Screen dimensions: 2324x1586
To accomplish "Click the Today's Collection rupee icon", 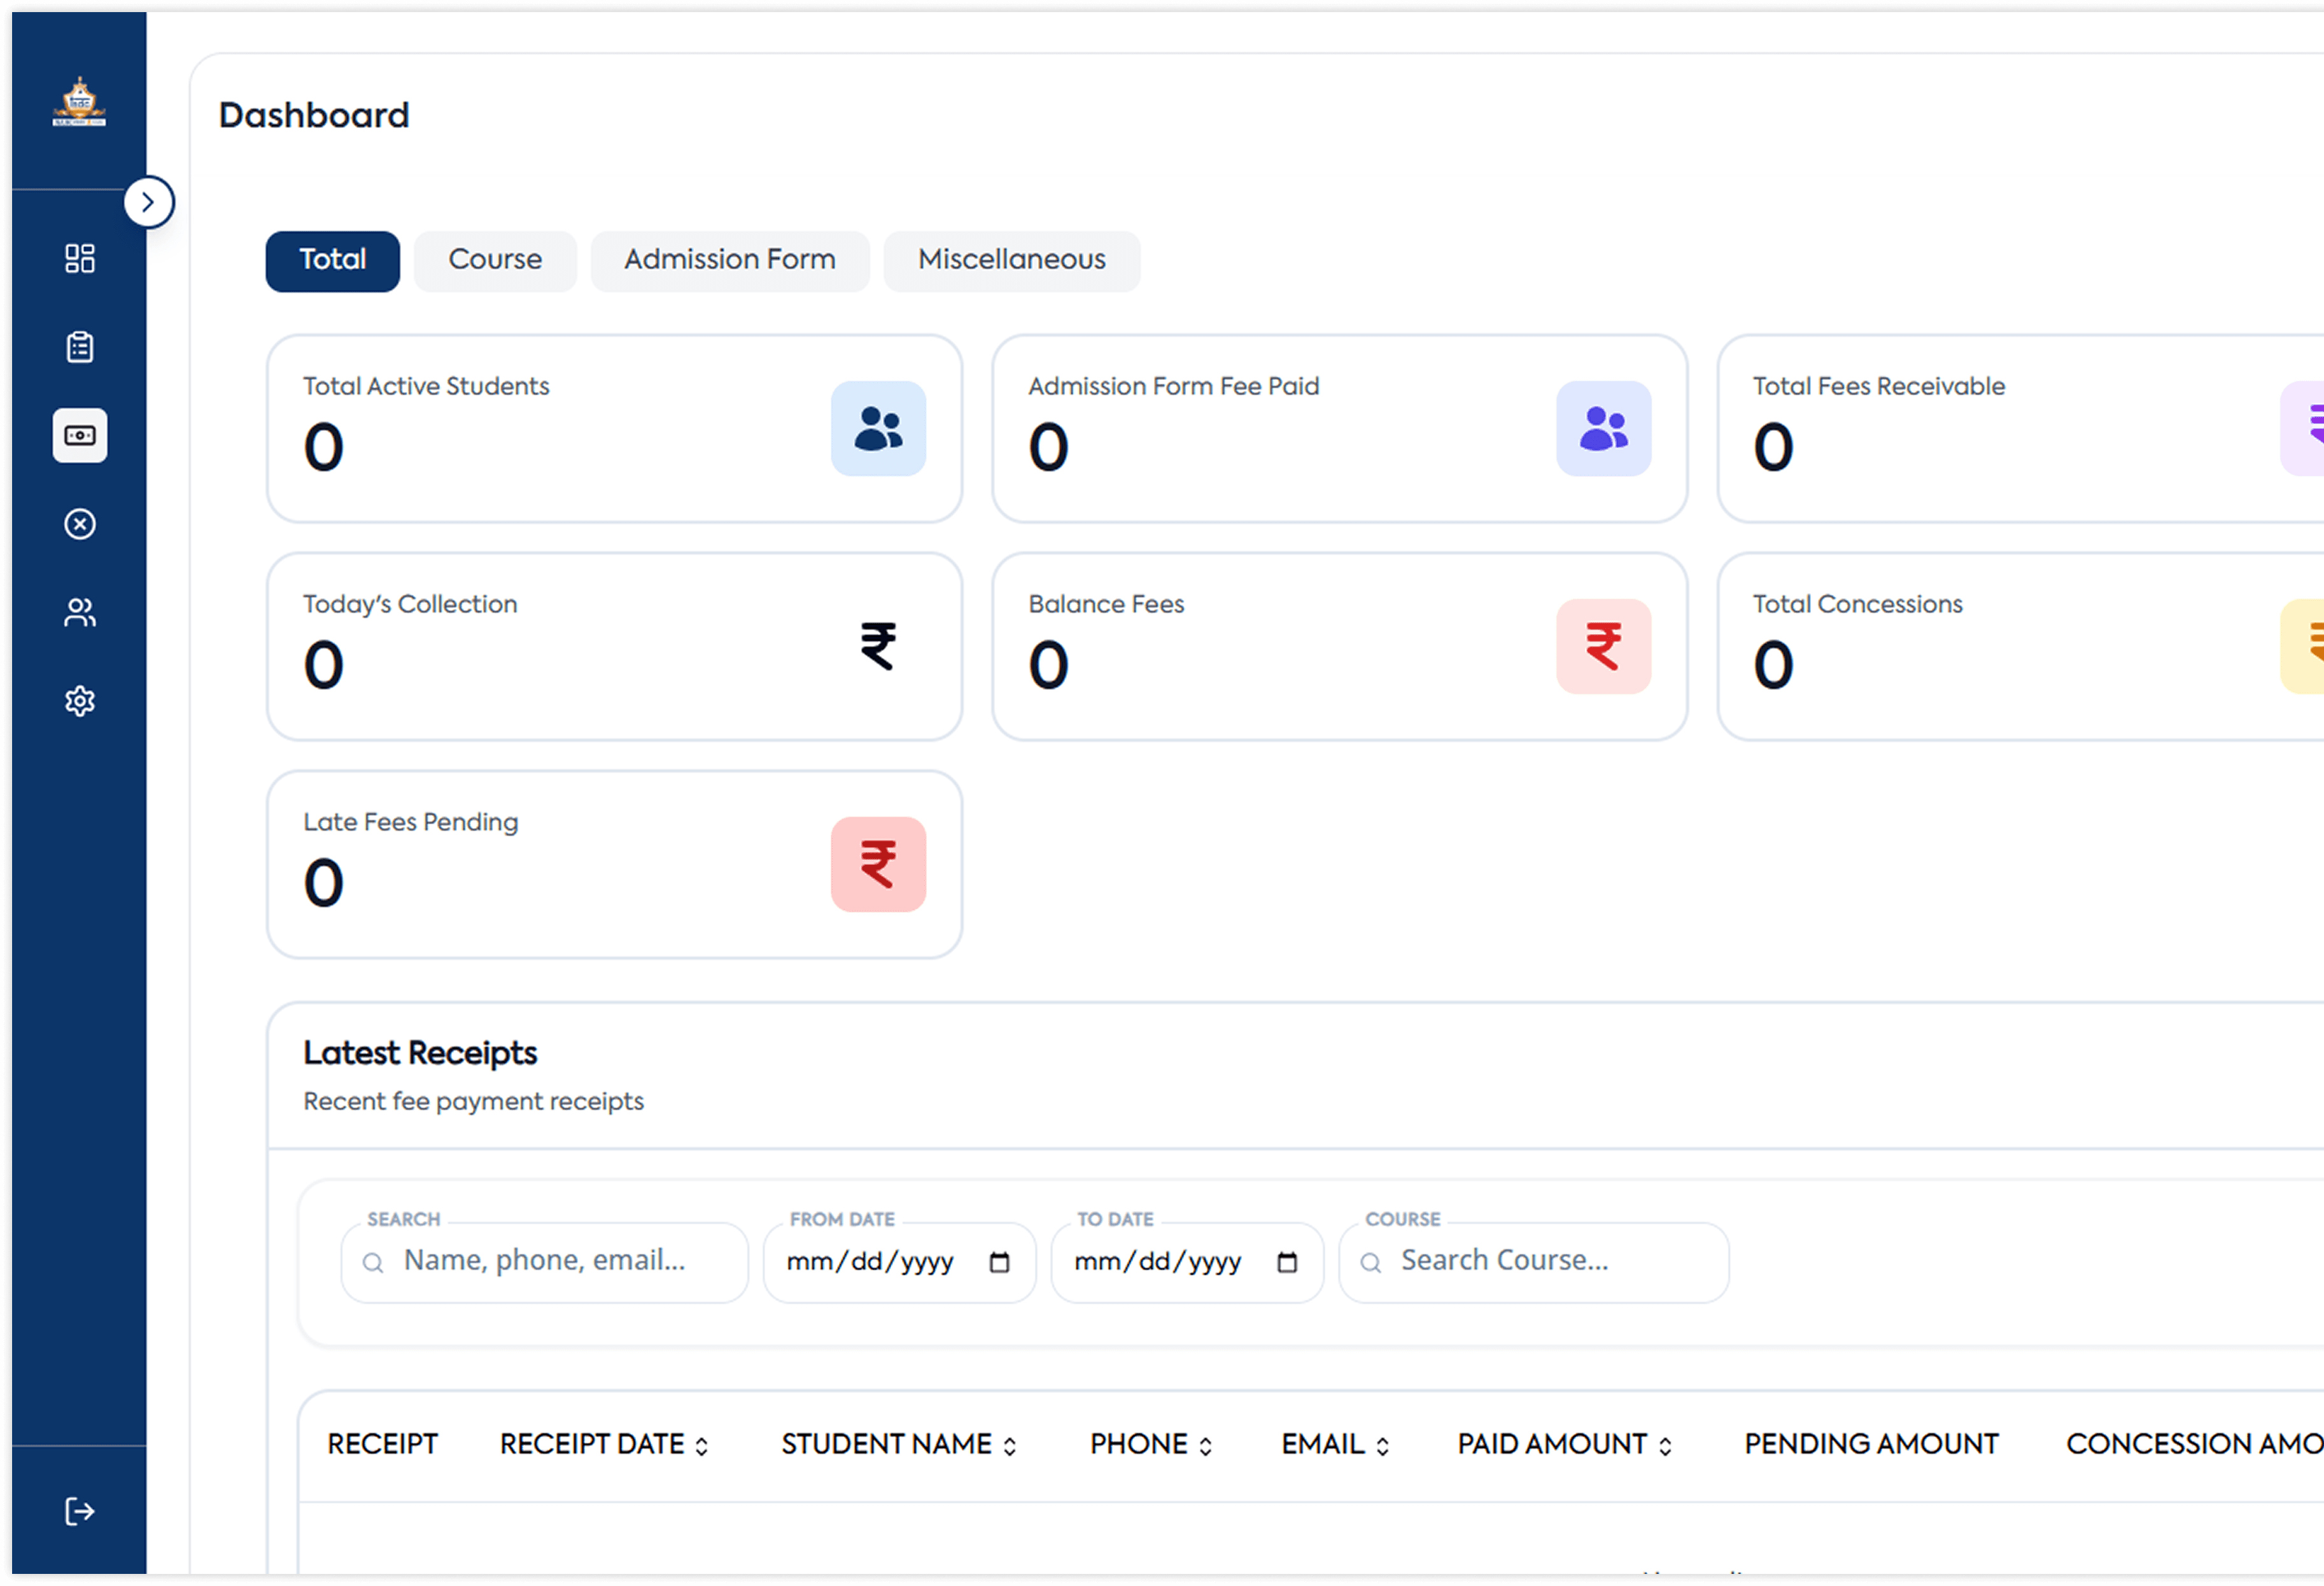I will [x=878, y=646].
